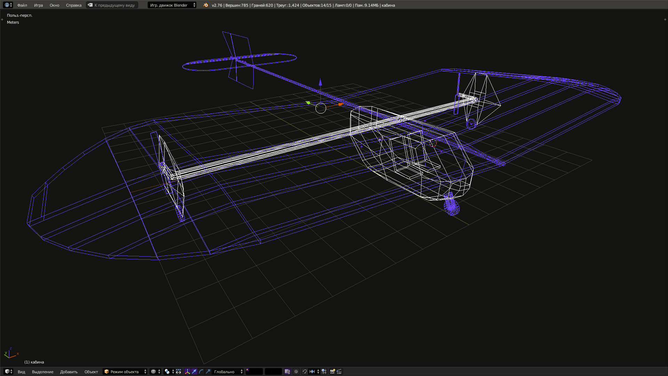668x376 pixels.
Task: Open the Добавить menu
Action: coord(69,371)
